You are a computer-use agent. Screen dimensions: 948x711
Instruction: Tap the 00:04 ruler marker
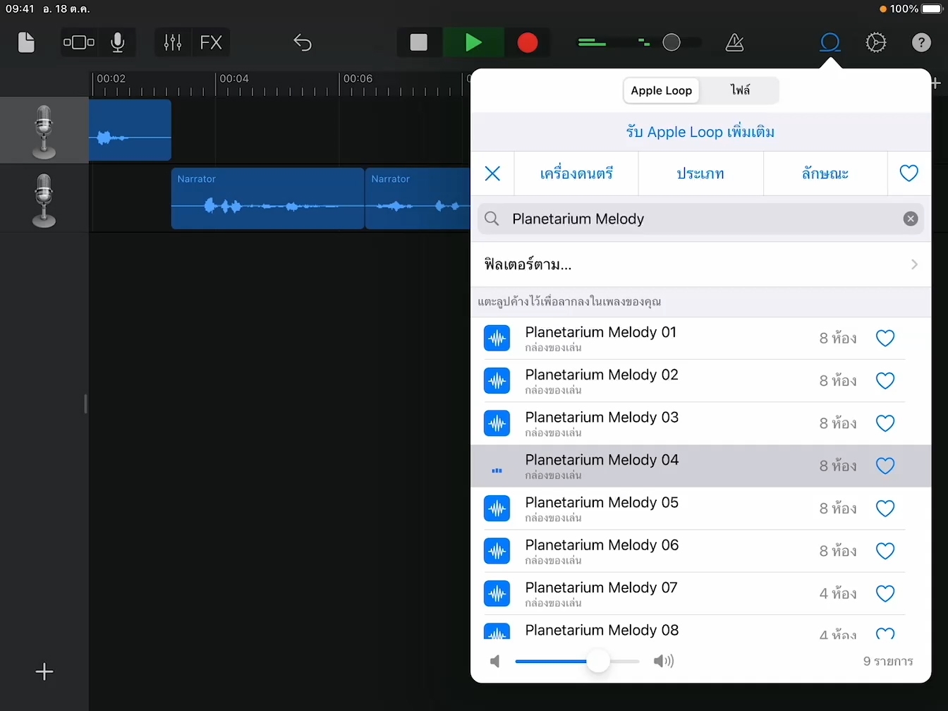click(x=233, y=78)
